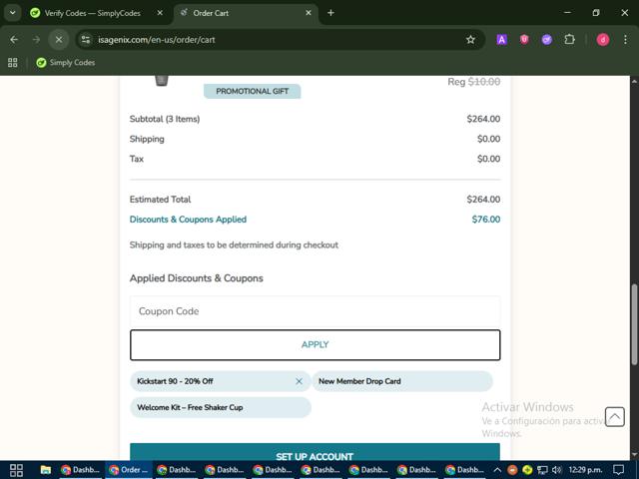Click the yellow-green system tray icon
Image resolution: width=639 pixels, height=479 pixels.
point(527,470)
